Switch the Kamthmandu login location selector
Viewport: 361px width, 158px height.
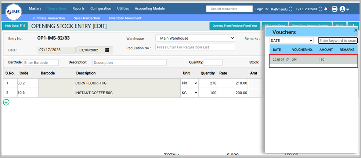click(290, 9)
